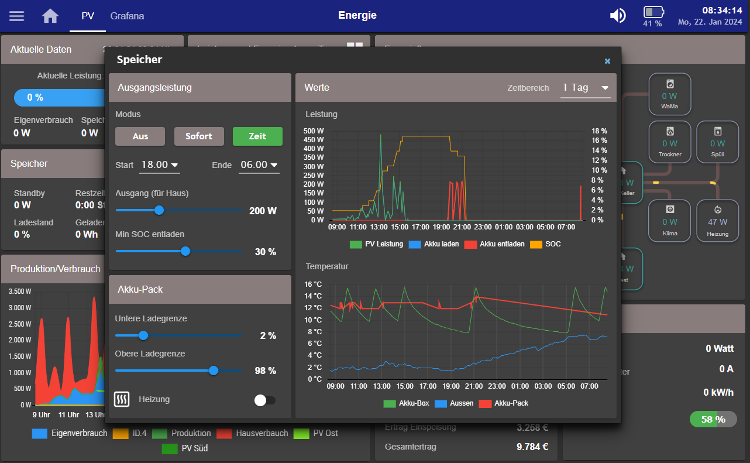Set mode to Zeit

(x=257, y=136)
